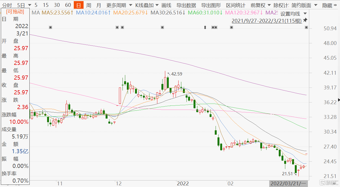The width and height of the screenshot is (340, 187).
Task: Open the 画线 drawing tools
Action: (x=166, y=5)
